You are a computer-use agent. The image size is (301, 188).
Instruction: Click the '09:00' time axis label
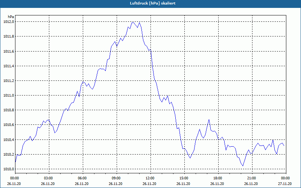click(x=117, y=178)
